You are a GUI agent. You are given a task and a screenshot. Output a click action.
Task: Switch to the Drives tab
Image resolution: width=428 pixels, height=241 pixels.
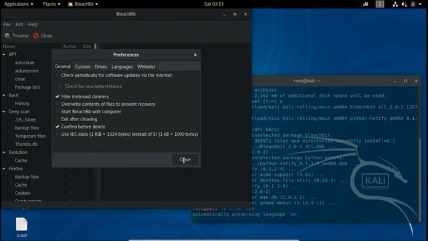[101, 67]
